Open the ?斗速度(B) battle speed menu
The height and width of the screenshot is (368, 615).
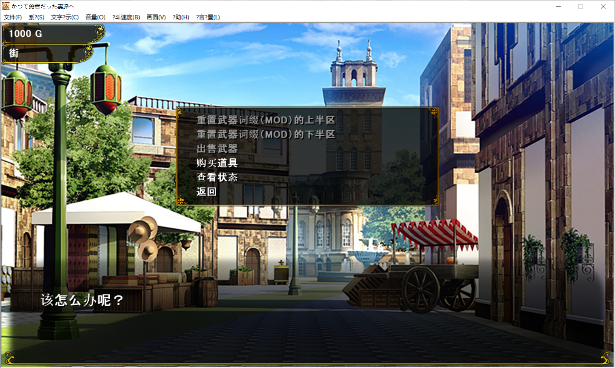click(x=126, y=17)
